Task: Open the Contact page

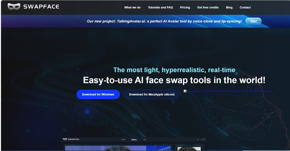Action: 245,7
